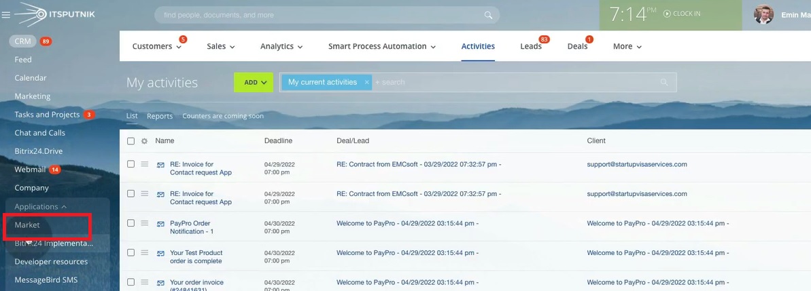Viewport: 811px width, 291px height.
Task: Switch to the Reports view
Action: coord(160,116)
